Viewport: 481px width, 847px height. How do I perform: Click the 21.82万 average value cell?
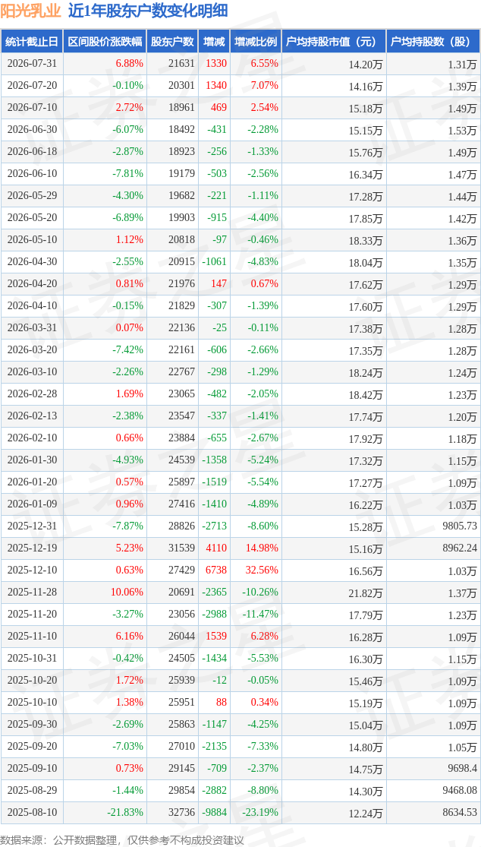click(x=334, y=593)
